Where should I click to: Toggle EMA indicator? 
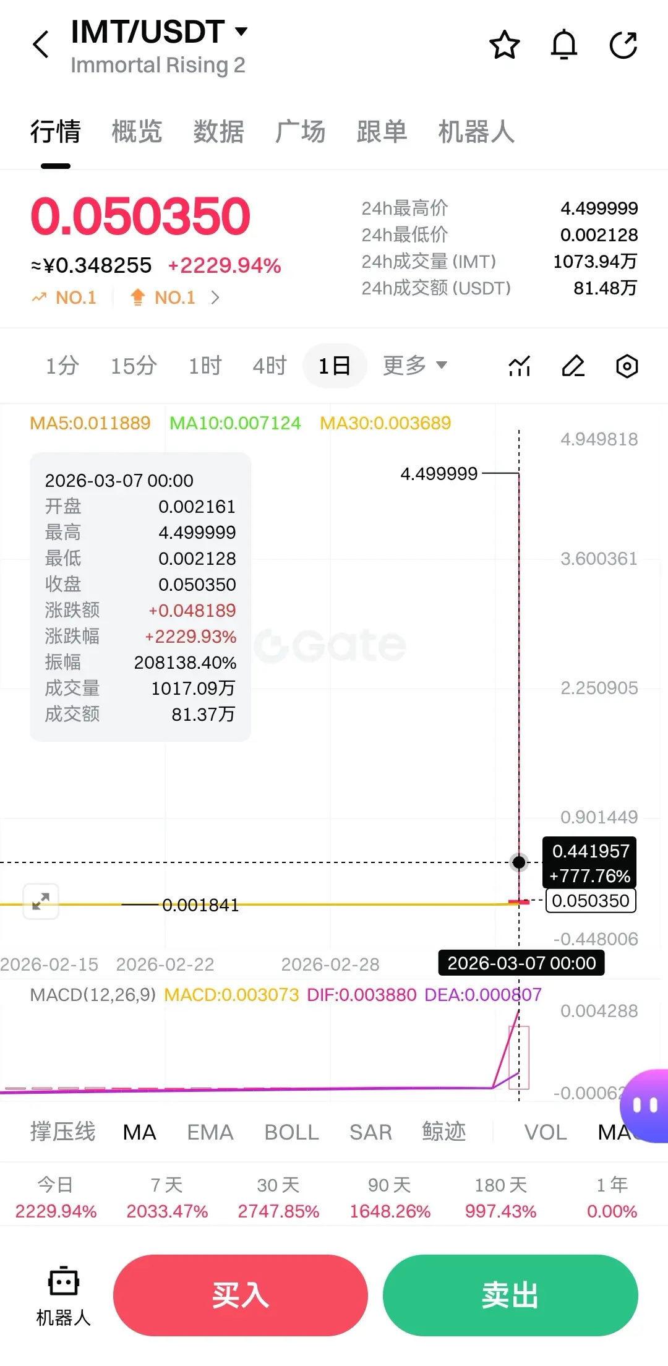[x=210, y=1132]
